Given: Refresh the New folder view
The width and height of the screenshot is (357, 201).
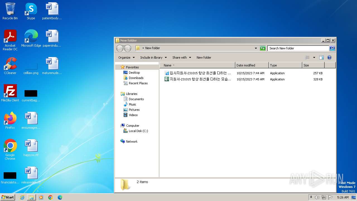Looking at the screenshot, I should pyautogui.click(x=263, y=48).
